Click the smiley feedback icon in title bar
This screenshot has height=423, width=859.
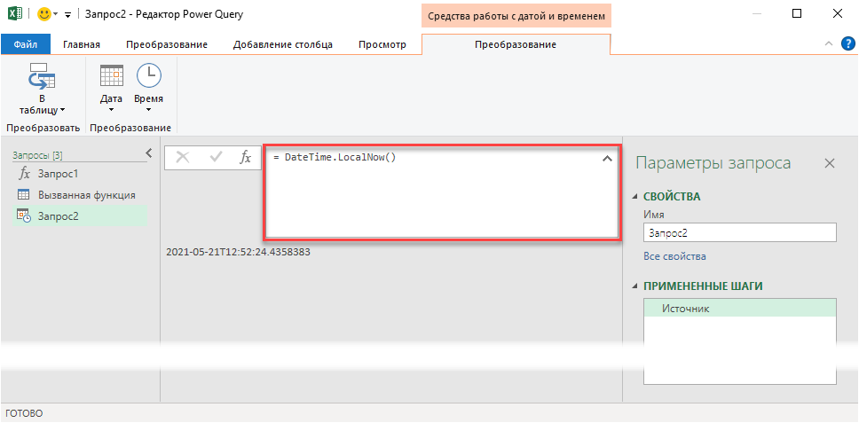point(44,14)
